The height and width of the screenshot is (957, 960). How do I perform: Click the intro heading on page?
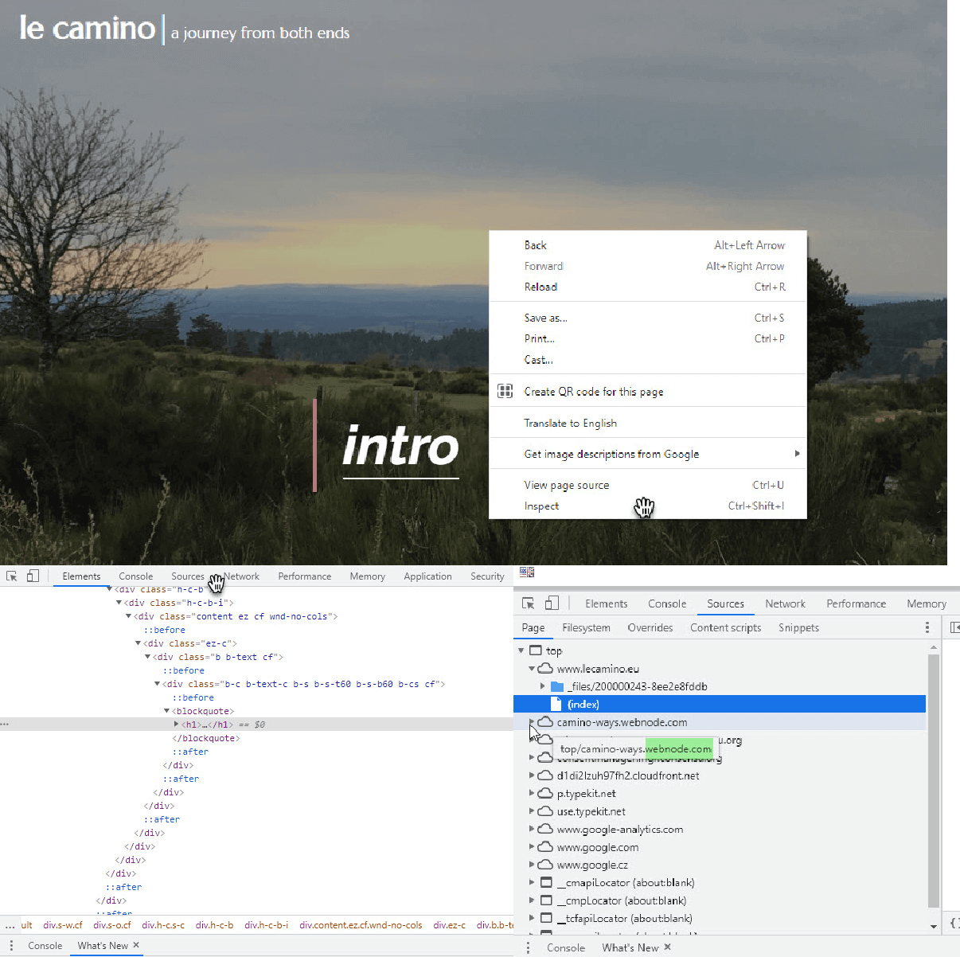click(400, 447)
